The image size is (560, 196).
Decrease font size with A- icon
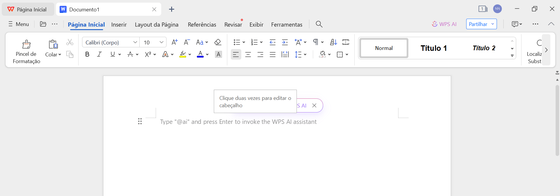[187, 42]
